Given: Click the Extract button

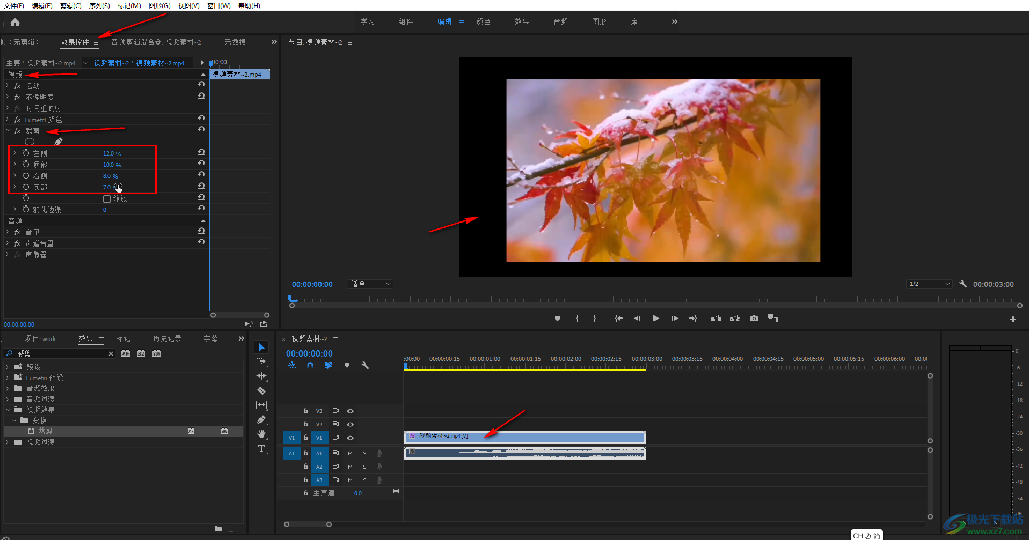Looking at the screenshot, I should (735, 319).
